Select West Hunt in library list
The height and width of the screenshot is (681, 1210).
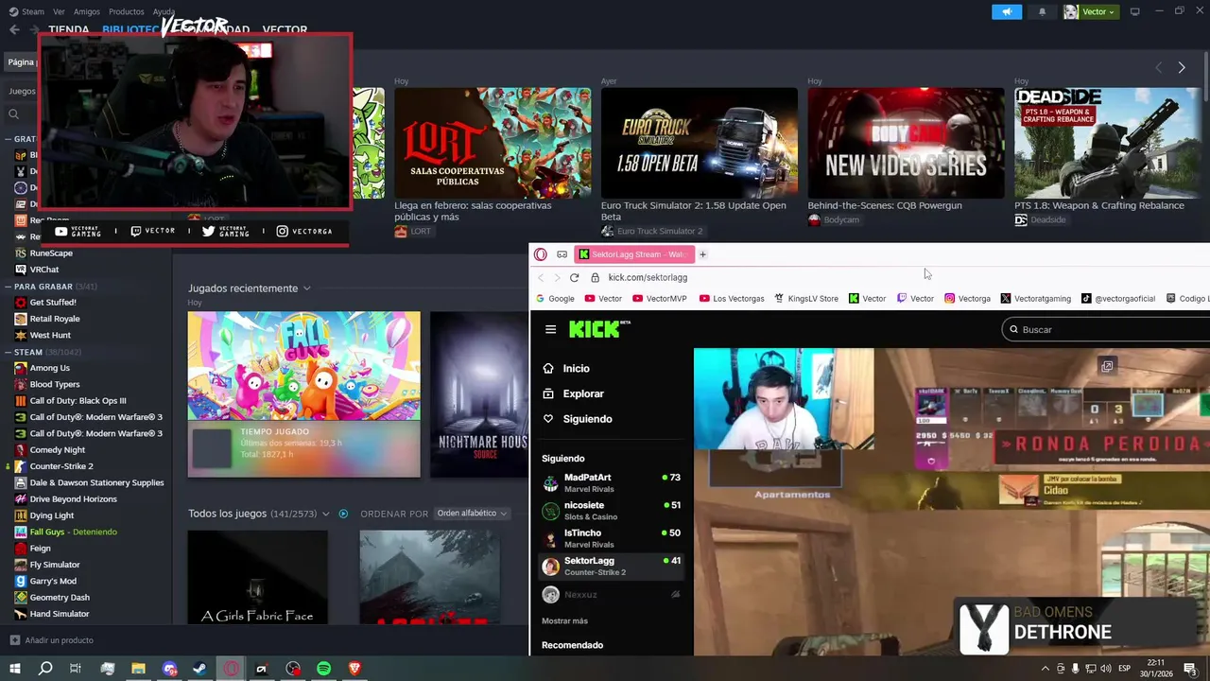click(x=49, y=335)
